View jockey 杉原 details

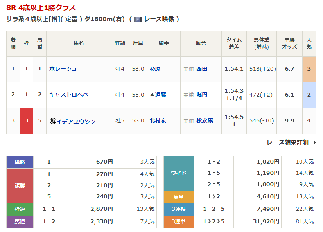point(155,69)
